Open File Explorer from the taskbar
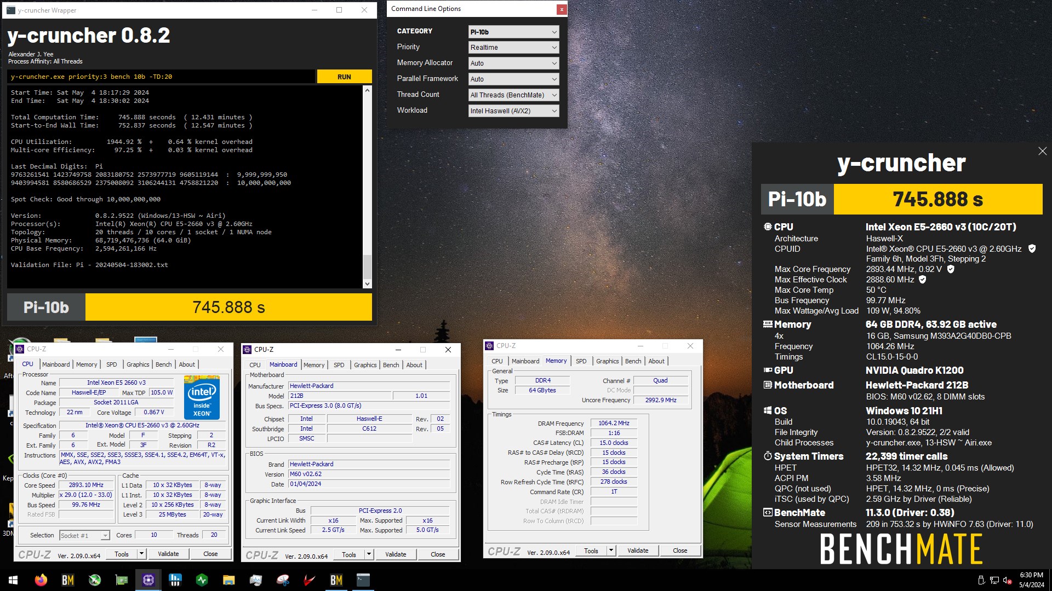This screenshot has width=1052, height=591. coord(229,580)
